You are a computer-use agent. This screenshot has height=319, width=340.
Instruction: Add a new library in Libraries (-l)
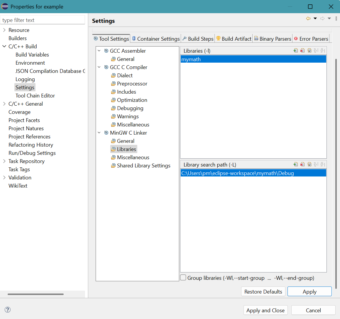pos(296,51)
